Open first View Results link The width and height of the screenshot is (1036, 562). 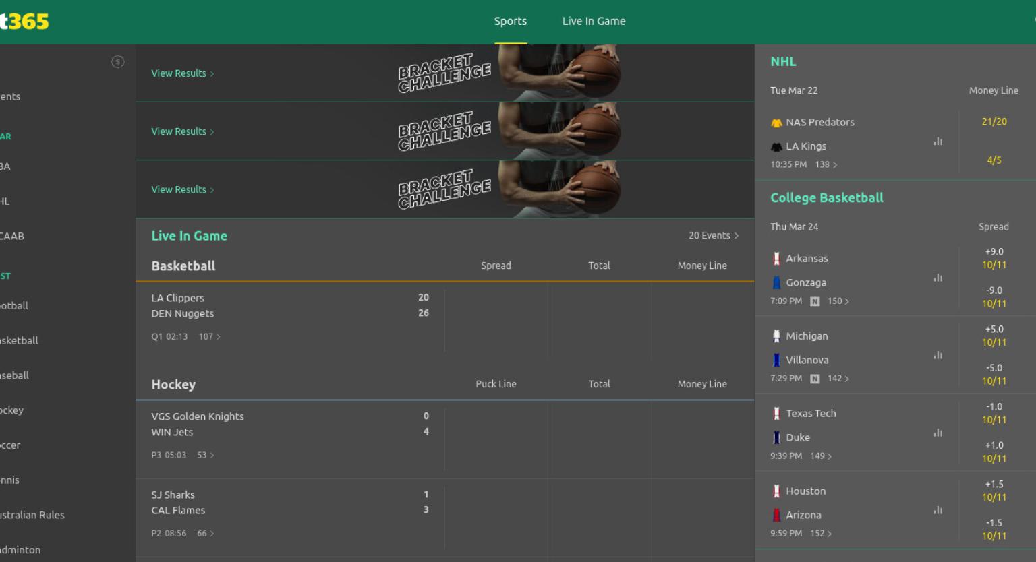[x=183, y=73]
